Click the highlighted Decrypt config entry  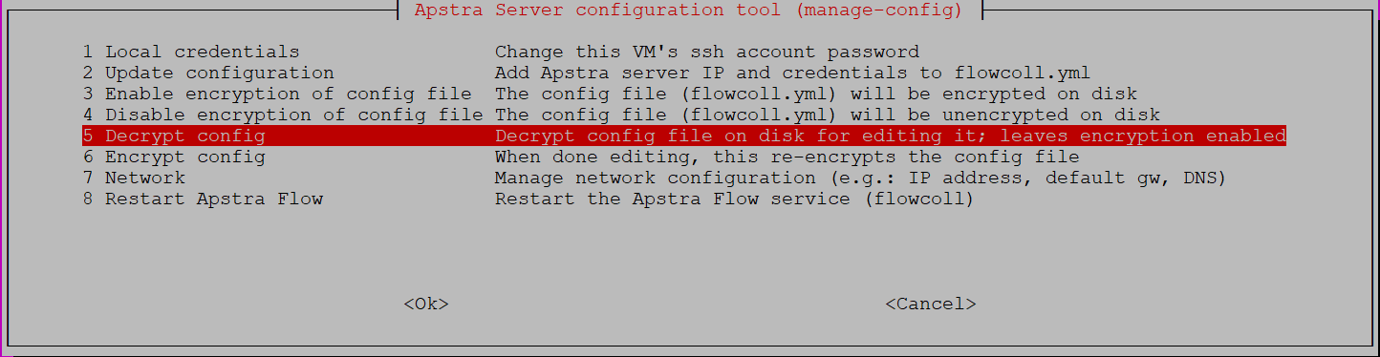point(684,136)
